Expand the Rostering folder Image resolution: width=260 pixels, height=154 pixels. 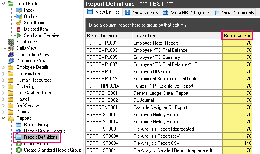coord(3,86)
